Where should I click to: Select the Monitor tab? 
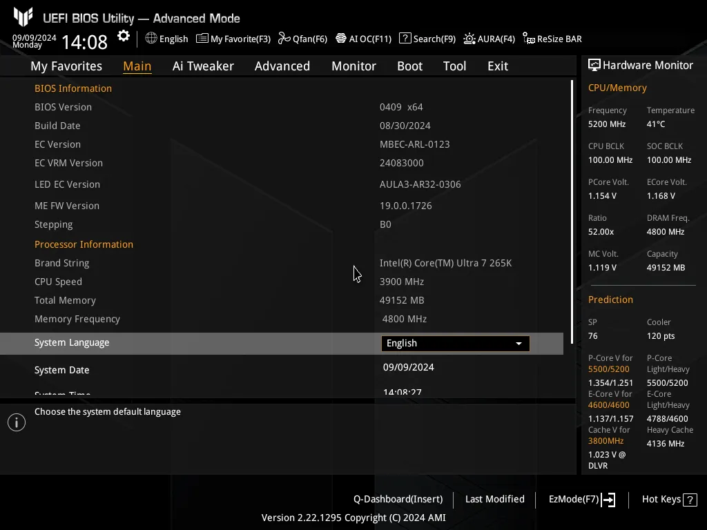353,66
